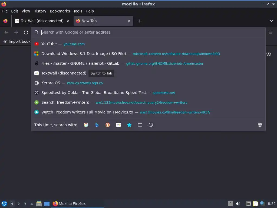Close the TextWall (disconnected) tab
Screen dimensions: 277x208
pos(68,21)
